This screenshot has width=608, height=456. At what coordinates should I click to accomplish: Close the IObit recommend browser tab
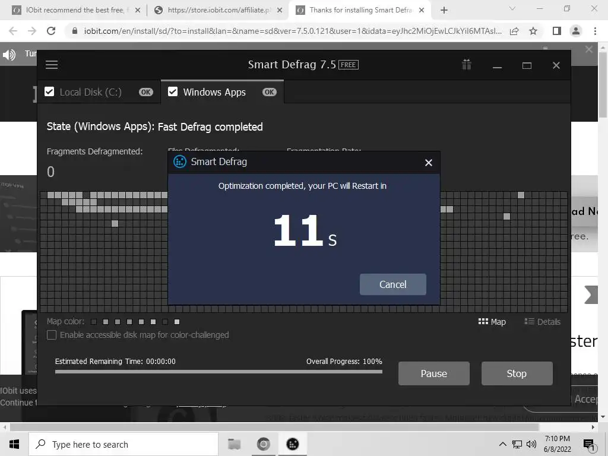tap(138, 10)
